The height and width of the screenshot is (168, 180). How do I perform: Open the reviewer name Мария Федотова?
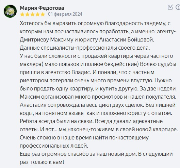[x=42, y=8]
